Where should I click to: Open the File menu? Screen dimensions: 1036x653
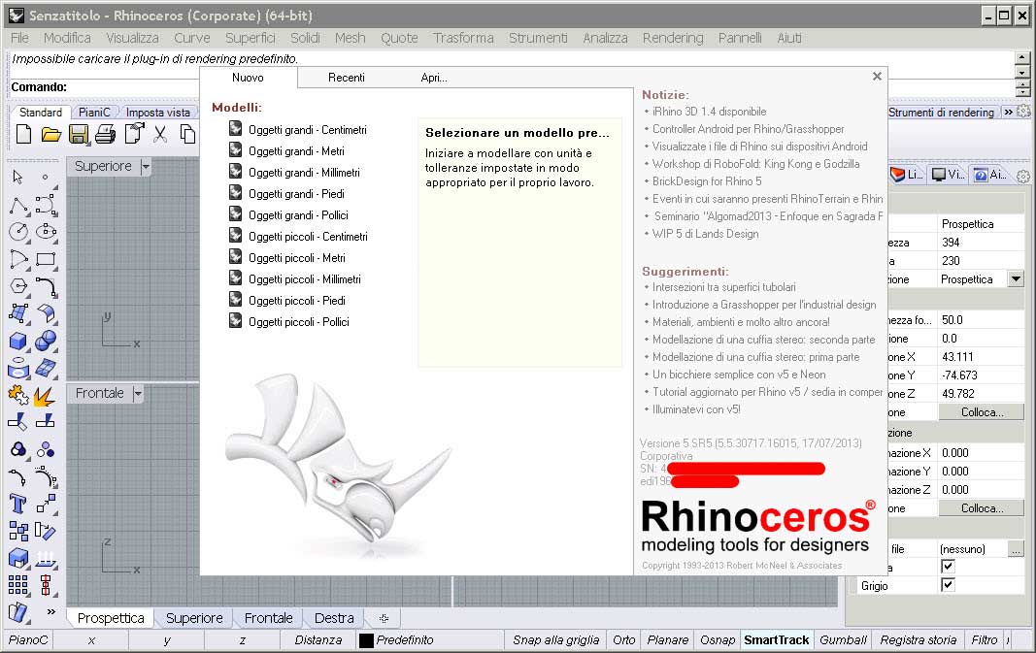pos(19,38)
